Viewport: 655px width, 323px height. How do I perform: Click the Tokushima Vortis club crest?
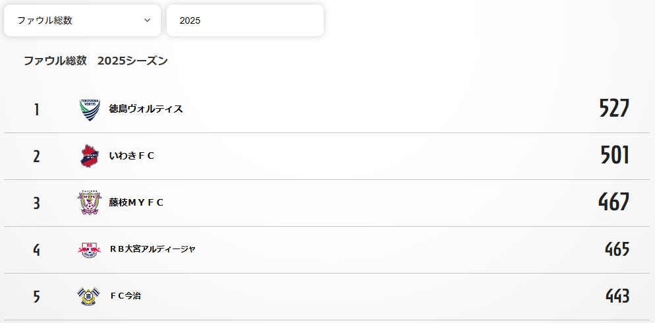[x=90, y=109]
